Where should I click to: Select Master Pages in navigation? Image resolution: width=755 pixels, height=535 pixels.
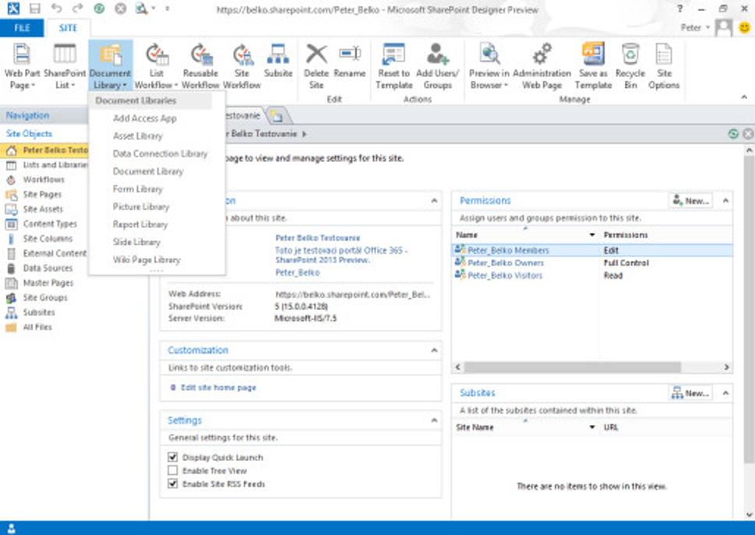pos(48,283)
